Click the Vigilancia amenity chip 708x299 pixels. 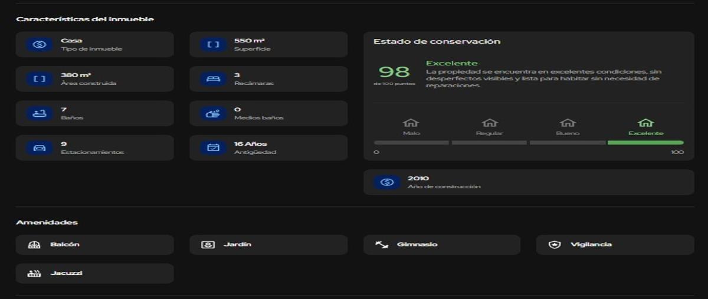[615, 244]
